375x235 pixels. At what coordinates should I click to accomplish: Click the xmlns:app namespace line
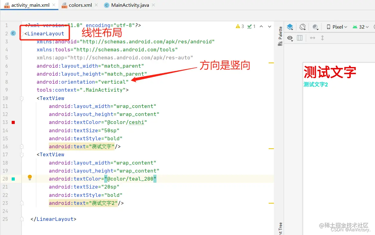point(115,58)
